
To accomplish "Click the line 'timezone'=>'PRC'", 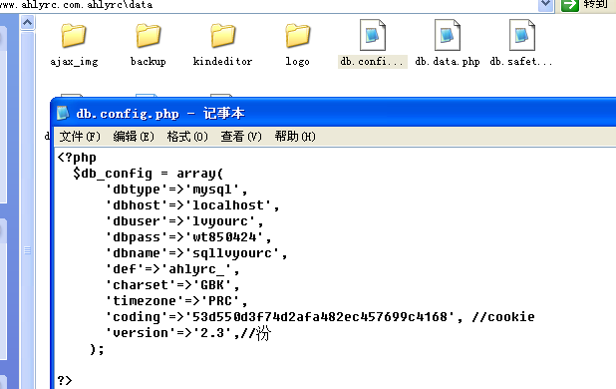I will (176, 301).
